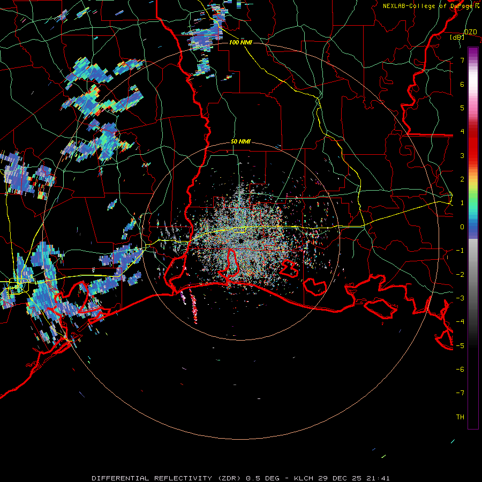Select the -5 value on scale
The height and width of the screenshot is (482, 482).
[x=460, y=346]
